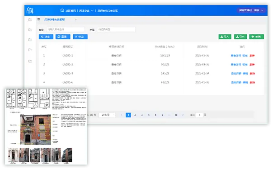Open the user account dropdown at top right
Screen dimensions: 273x170
point(251,10)
